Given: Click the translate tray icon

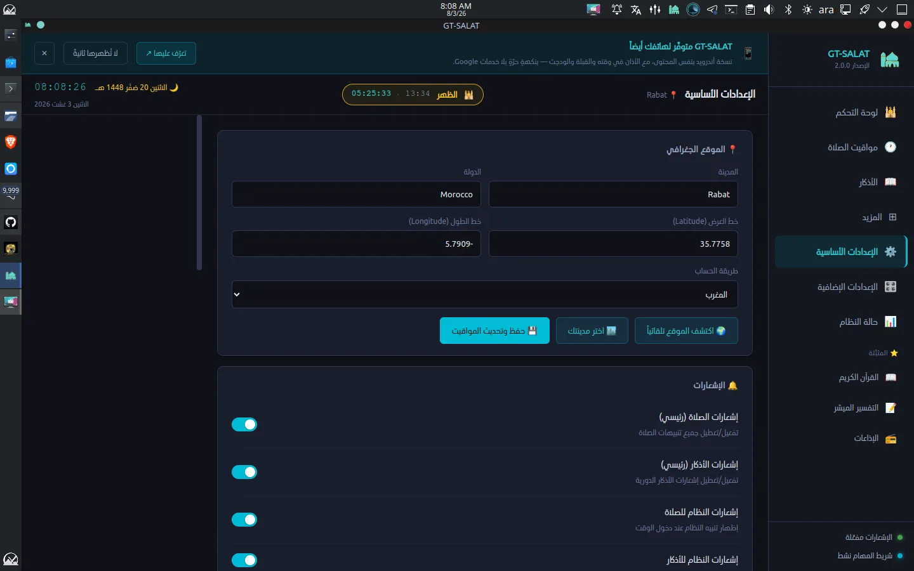Looking at the screenshot, I should [636, 10].
